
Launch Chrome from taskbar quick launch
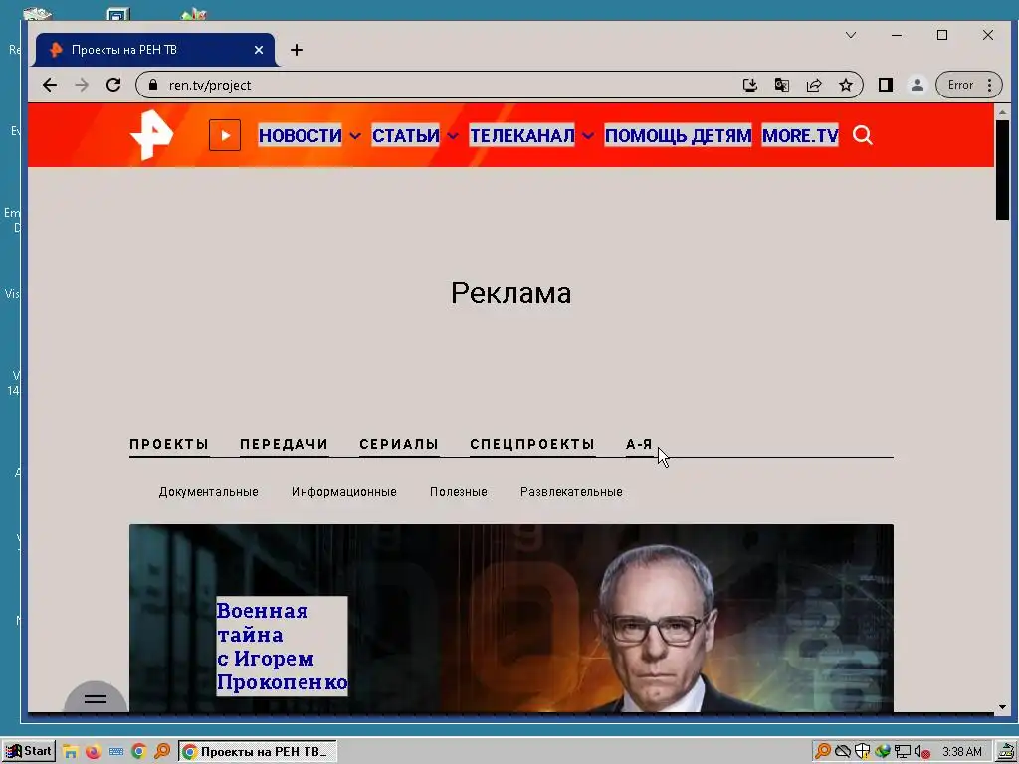tap(139, 752)
